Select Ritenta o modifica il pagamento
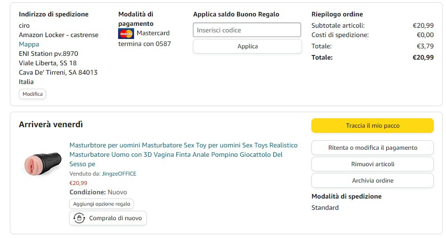446x238 pixels. click(x=372, y=148)
